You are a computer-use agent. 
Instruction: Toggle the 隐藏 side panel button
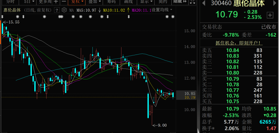[180, 2]
